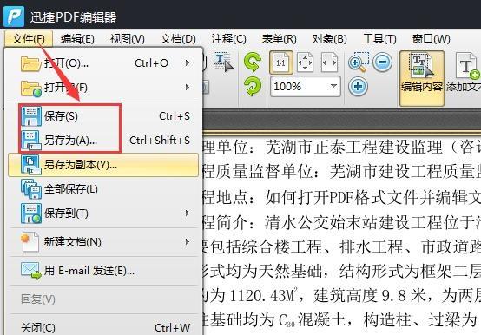Viewport: 481px width, 335px height.
Task: Click Ctrl+Shift+S shortcut text
Action: [160, 141]
